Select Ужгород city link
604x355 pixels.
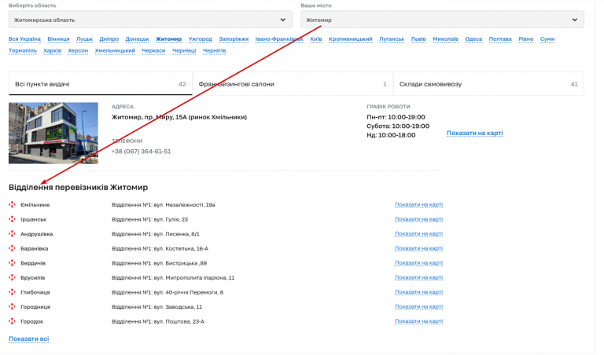tap(201, 39)
